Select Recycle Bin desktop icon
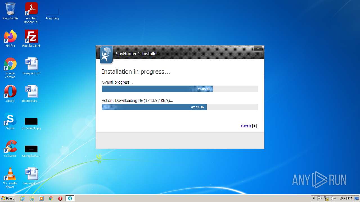This screenshot has height=202, width=360. click(x=10, y=11)
